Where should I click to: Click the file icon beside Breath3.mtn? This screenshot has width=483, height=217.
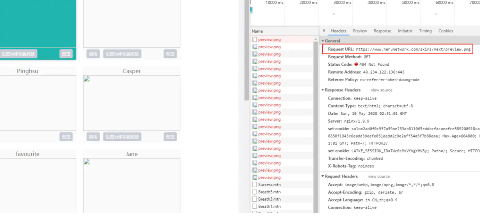(x=255, y=199)
